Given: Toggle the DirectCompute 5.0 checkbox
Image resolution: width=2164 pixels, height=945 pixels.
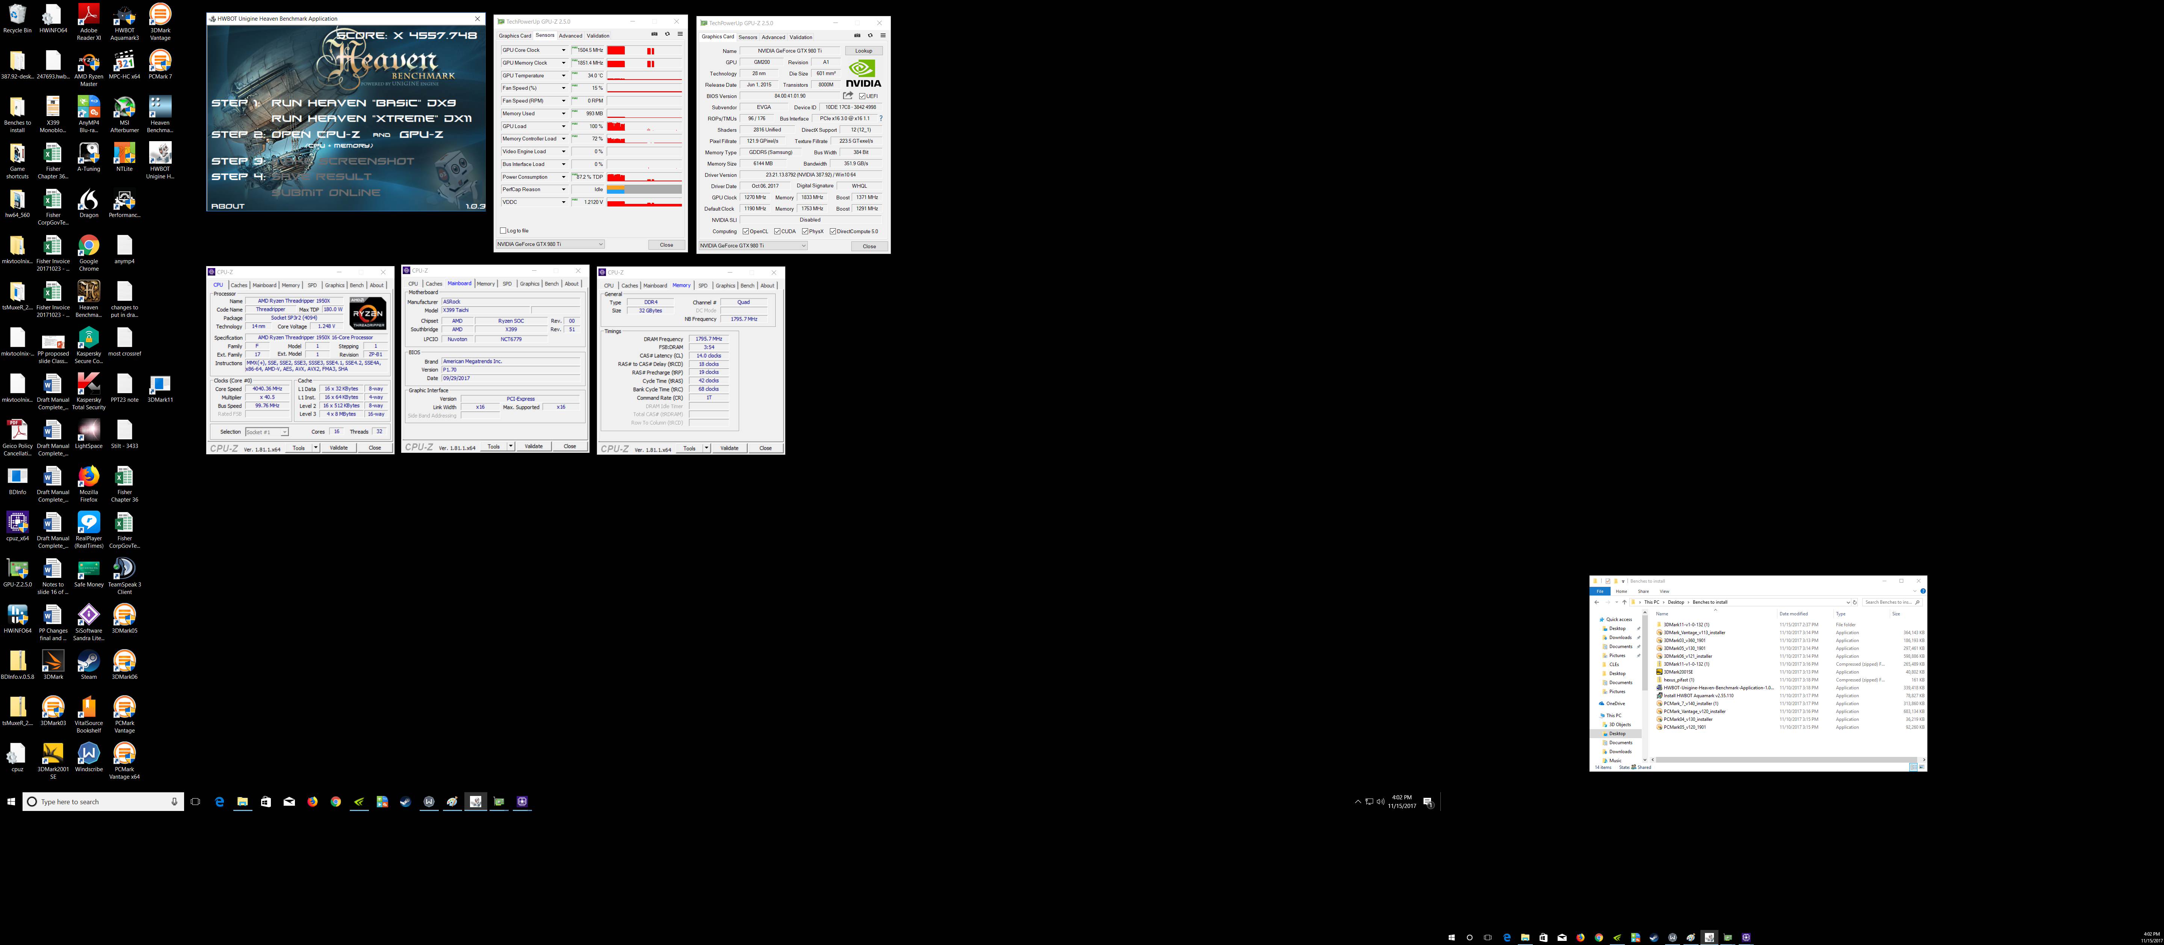Looking at the screenshot, I should pos(833,232).
